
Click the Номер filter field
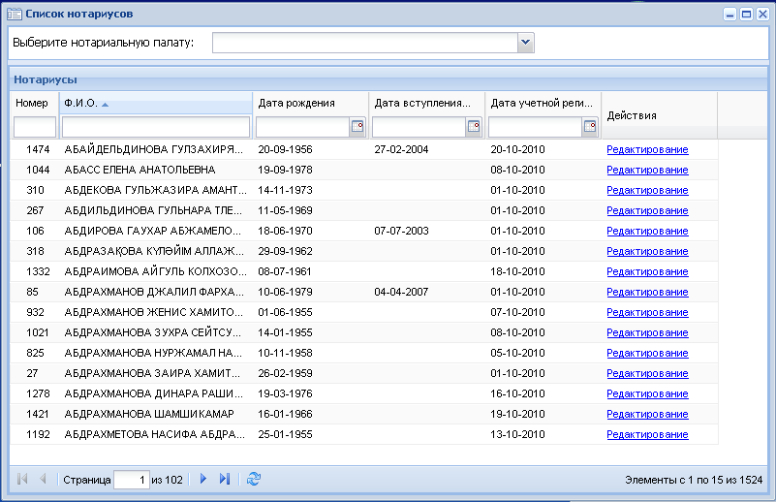point(35,127)
